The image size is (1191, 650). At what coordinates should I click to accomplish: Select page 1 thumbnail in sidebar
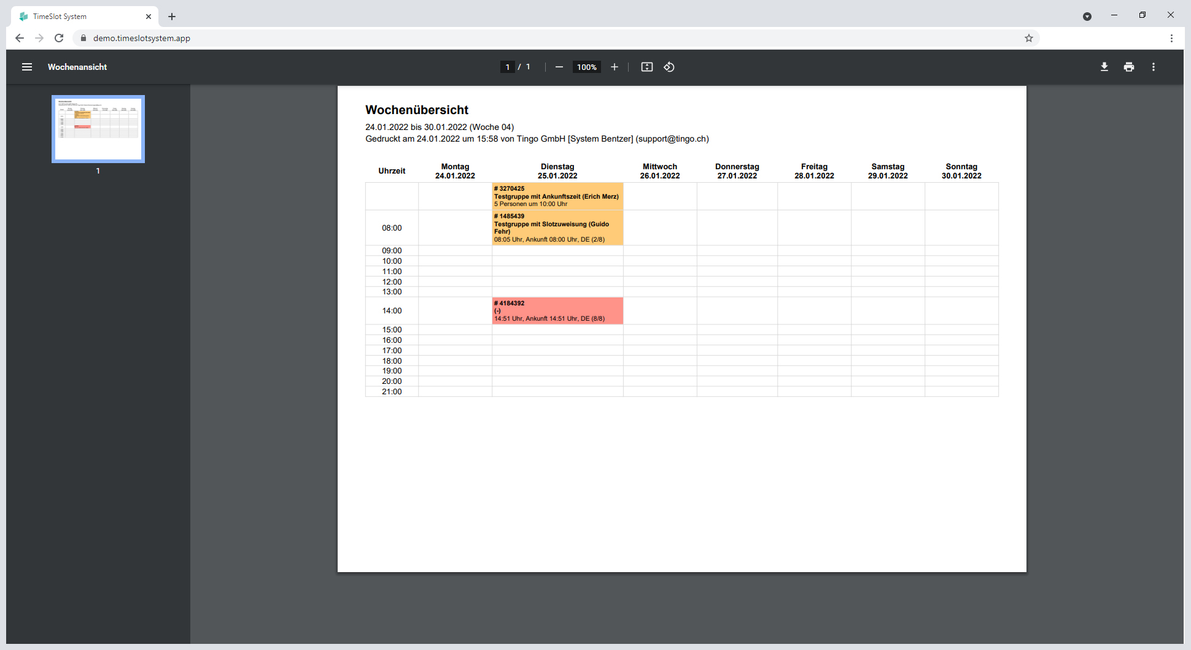tap(98, 129)
